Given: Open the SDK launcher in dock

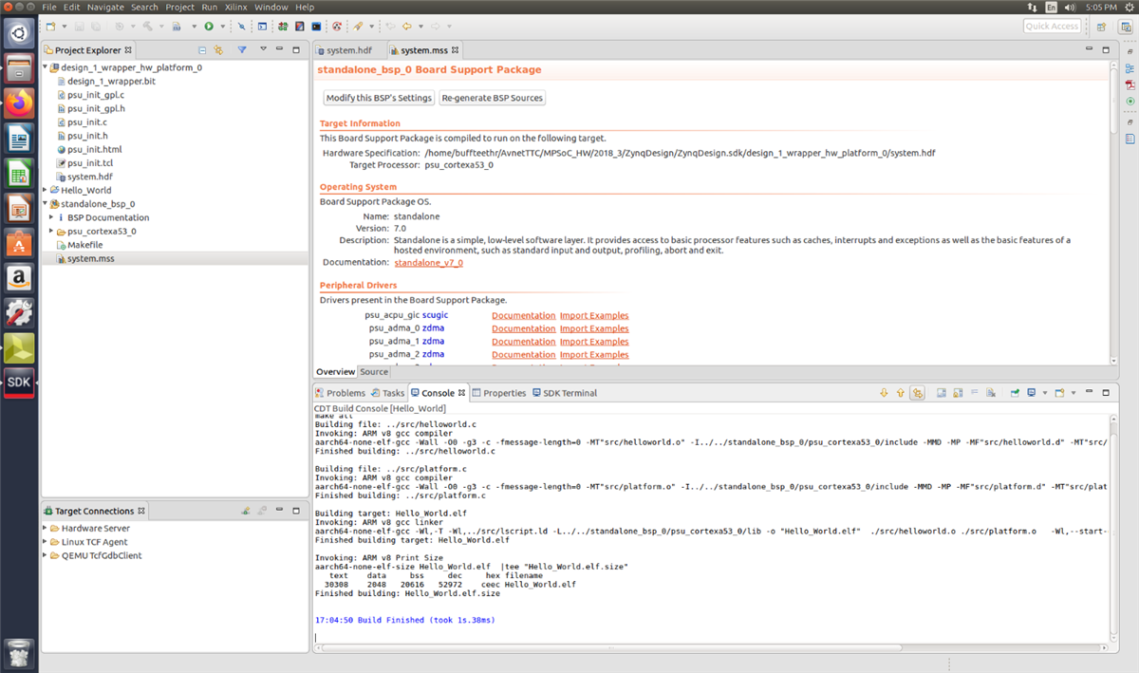Looking at the screenshot, I should click(19, 383).
